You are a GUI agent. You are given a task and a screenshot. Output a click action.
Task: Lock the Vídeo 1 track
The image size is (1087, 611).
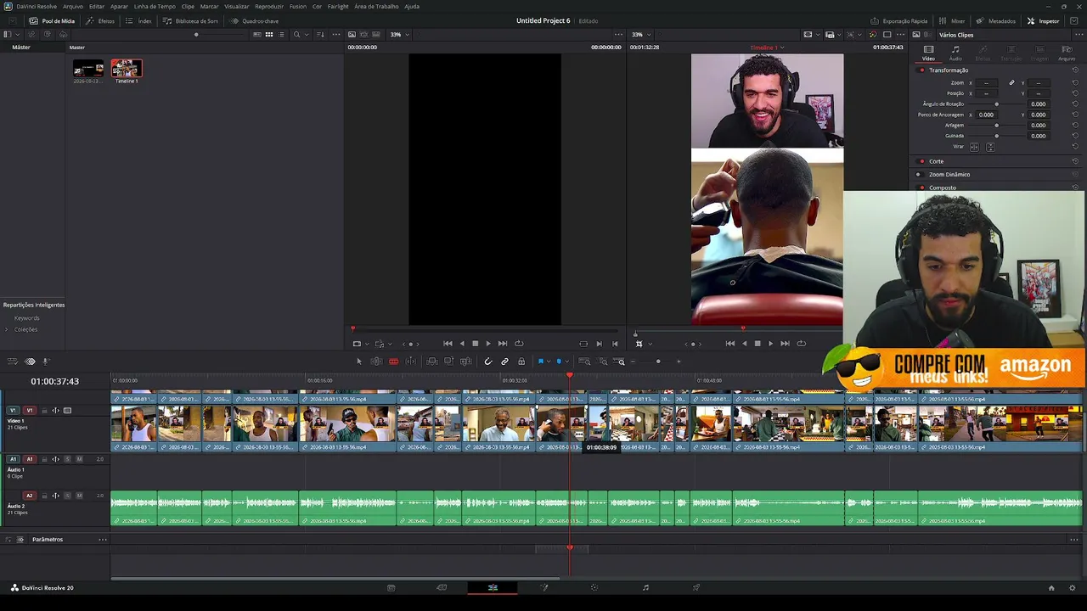pos(44,411)
